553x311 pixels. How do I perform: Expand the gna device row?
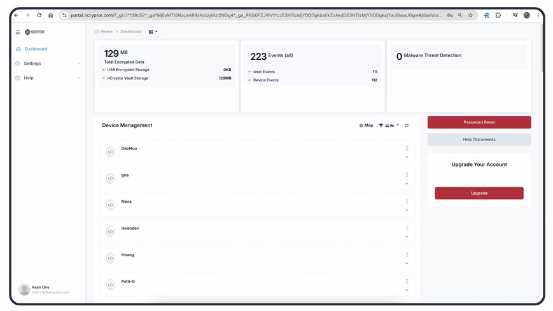coord(407,184)
